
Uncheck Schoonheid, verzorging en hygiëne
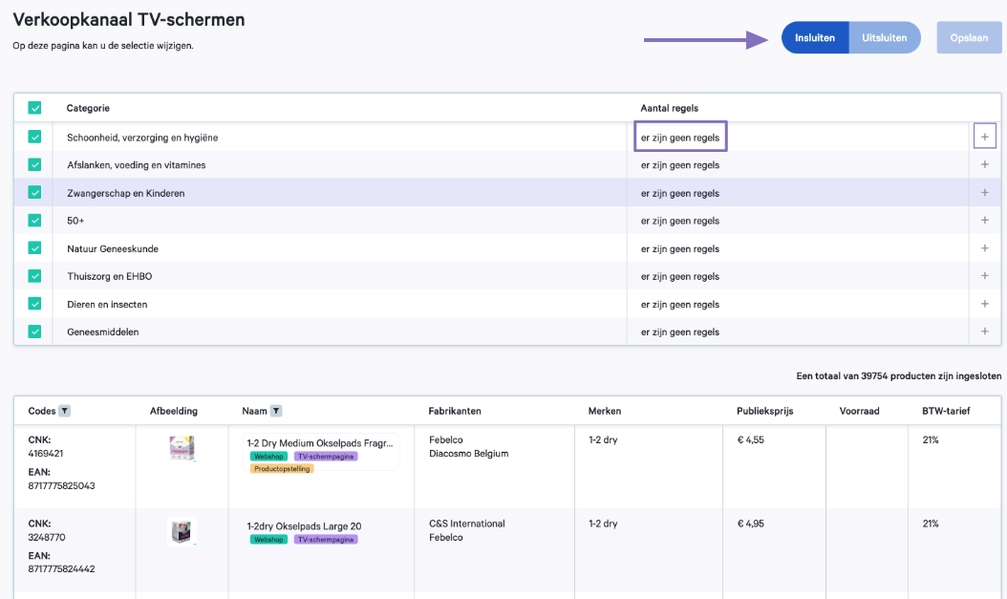(34, 137)
